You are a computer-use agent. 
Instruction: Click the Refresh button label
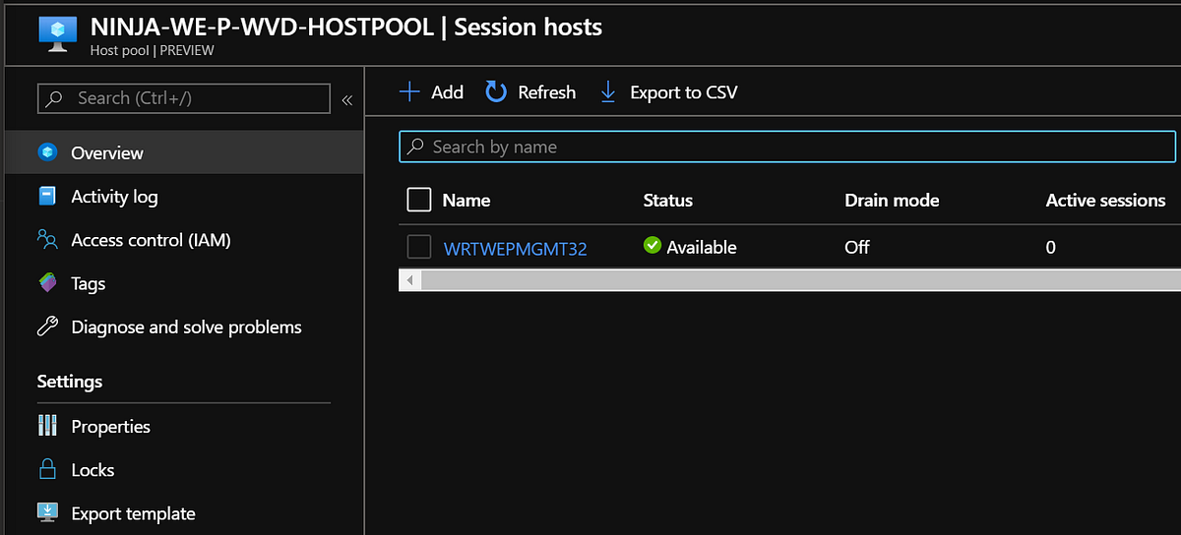click(x=547, y=92)
